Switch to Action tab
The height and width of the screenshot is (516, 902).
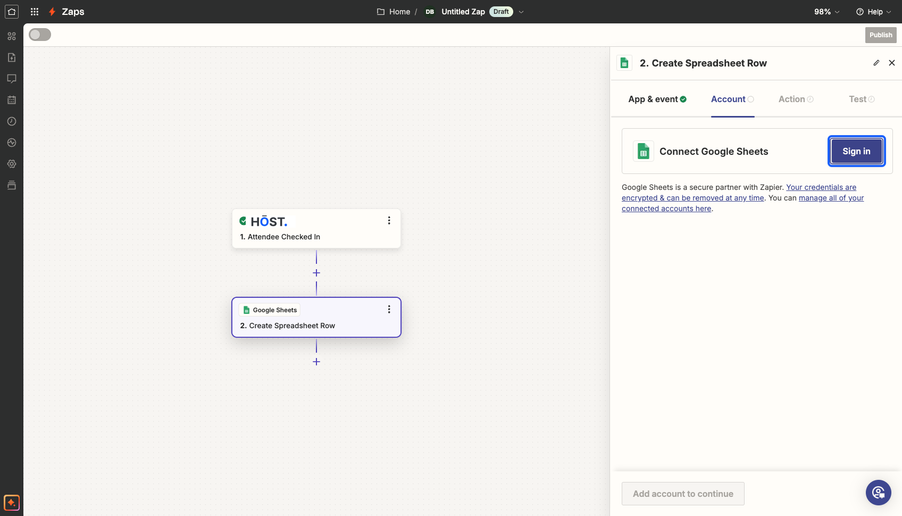click(796, 99)
